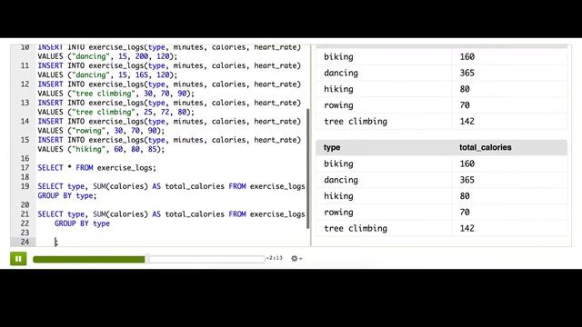Click "dancing" in the table under the type header
This screenshot has height=327, width=582.
[341, 180]
